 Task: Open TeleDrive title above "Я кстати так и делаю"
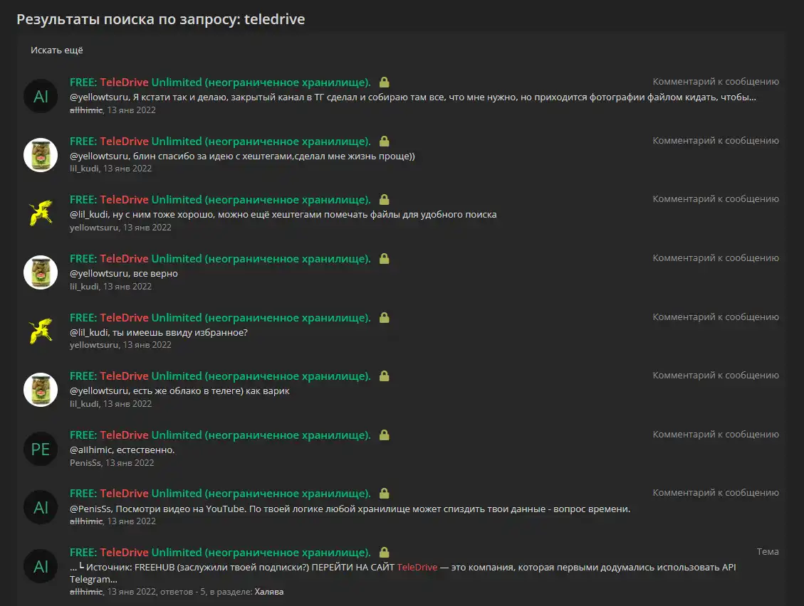(x=220, y=82)
